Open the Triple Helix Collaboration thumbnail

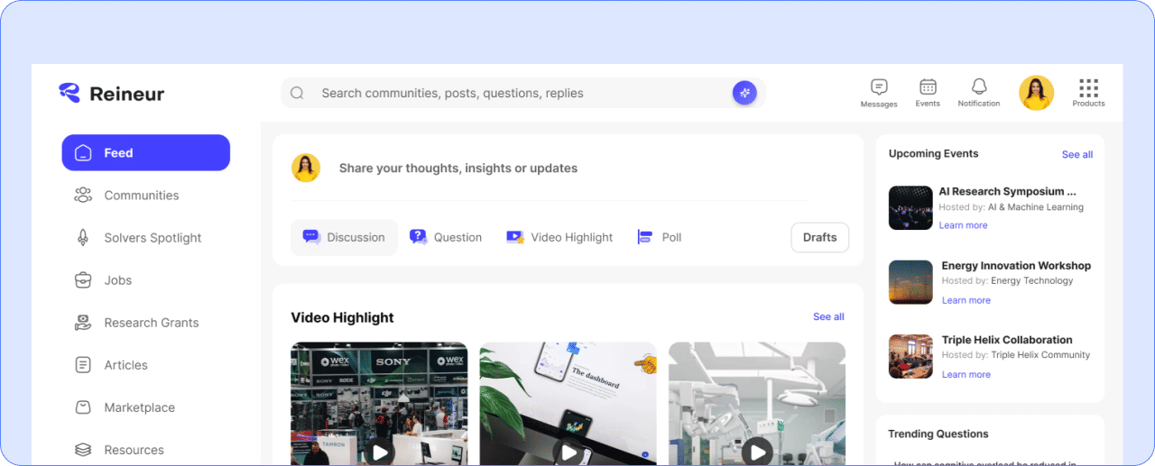(910, 357)
